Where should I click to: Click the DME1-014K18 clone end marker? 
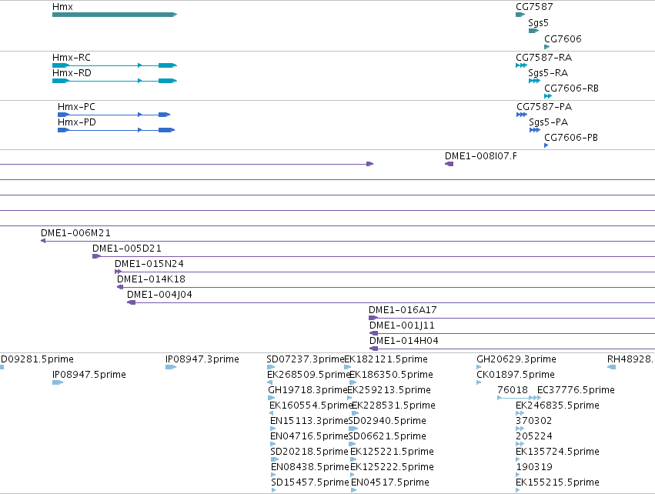pyautogui.click(x=120, y=287)
